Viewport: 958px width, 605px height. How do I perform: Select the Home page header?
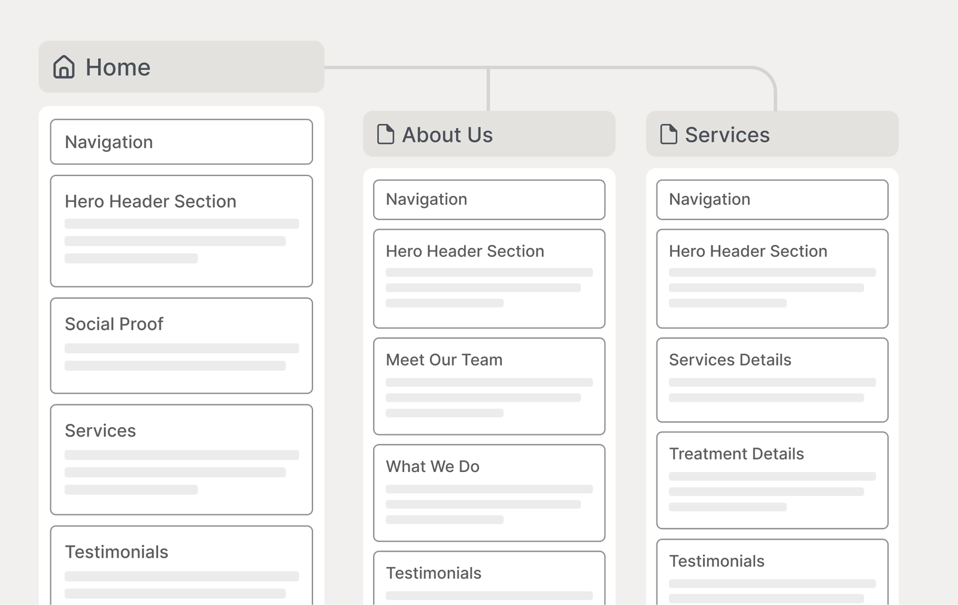pos(181,67)
